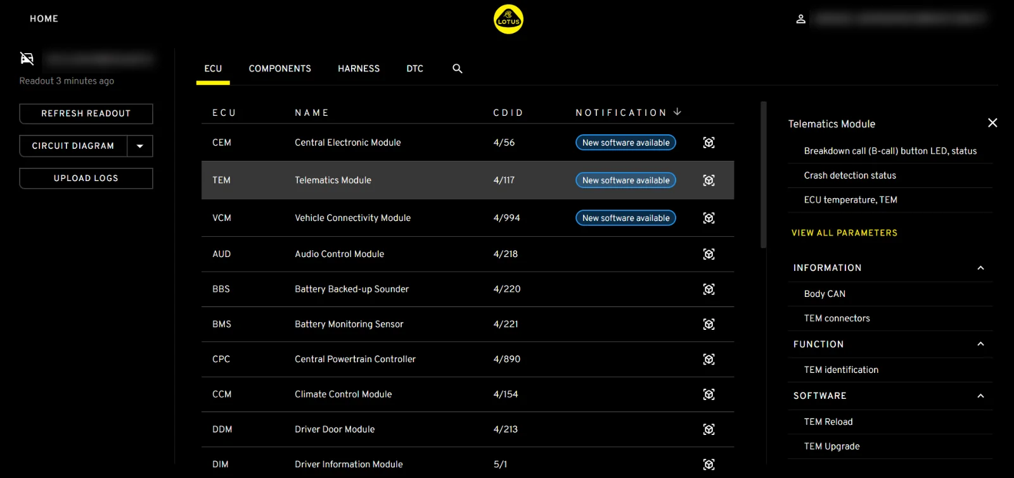
Task: Open the Circuit Diagram dropdown arrow
Action: [140, 146]
